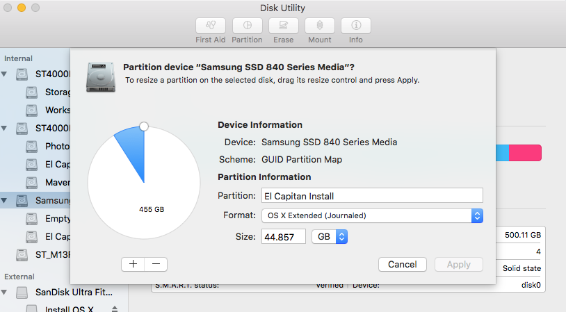This screenshot has width=566, height=312.
Task: Select the Photo volume icon in sidebar
Action: click(x=32, y=147)
